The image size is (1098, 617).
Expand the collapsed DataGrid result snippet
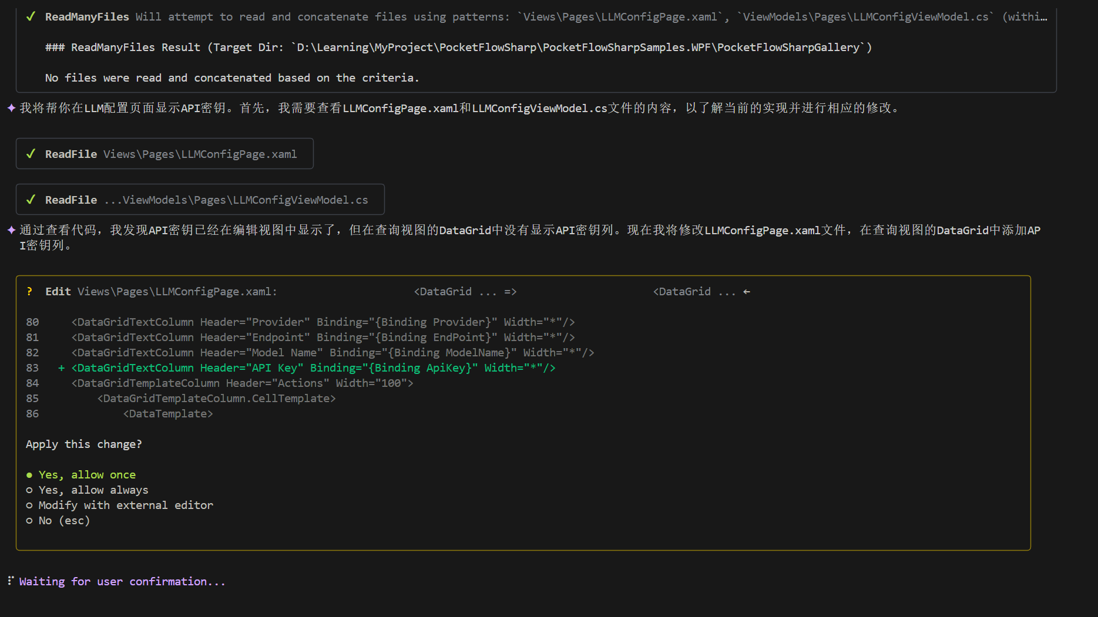[701, 291]
